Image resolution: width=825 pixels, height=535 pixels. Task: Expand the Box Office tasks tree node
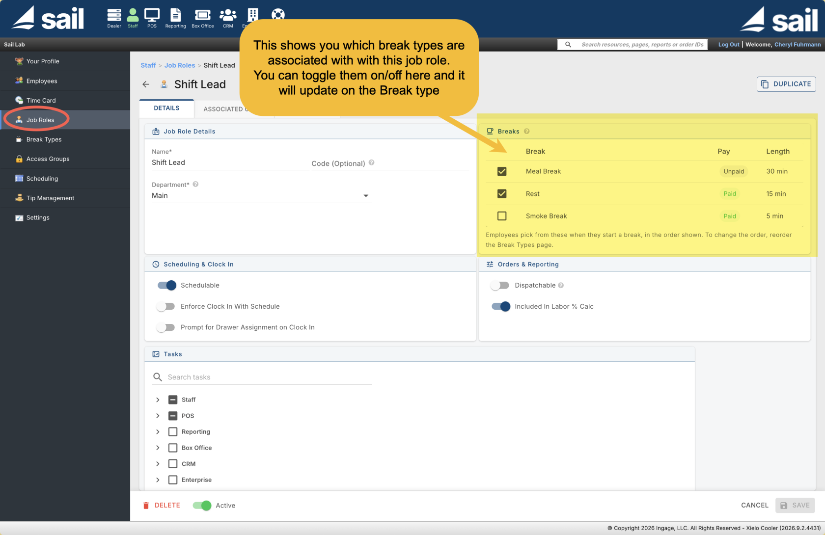coord(158,448)
